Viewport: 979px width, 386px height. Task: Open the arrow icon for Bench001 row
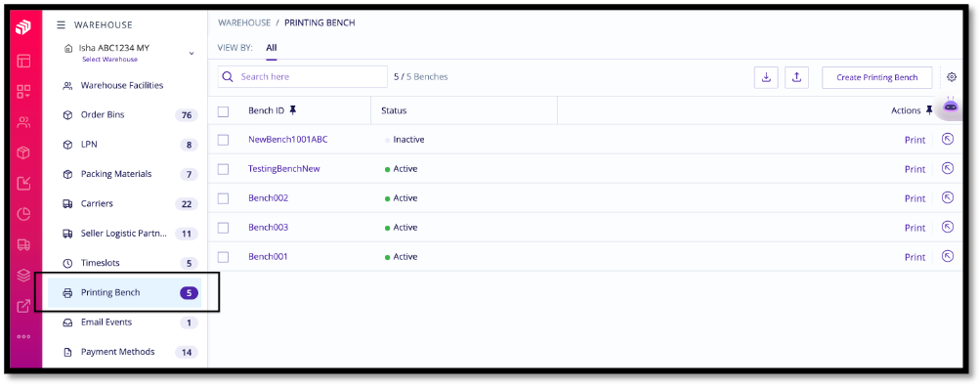pyautogui.click(x=948, y=256)
